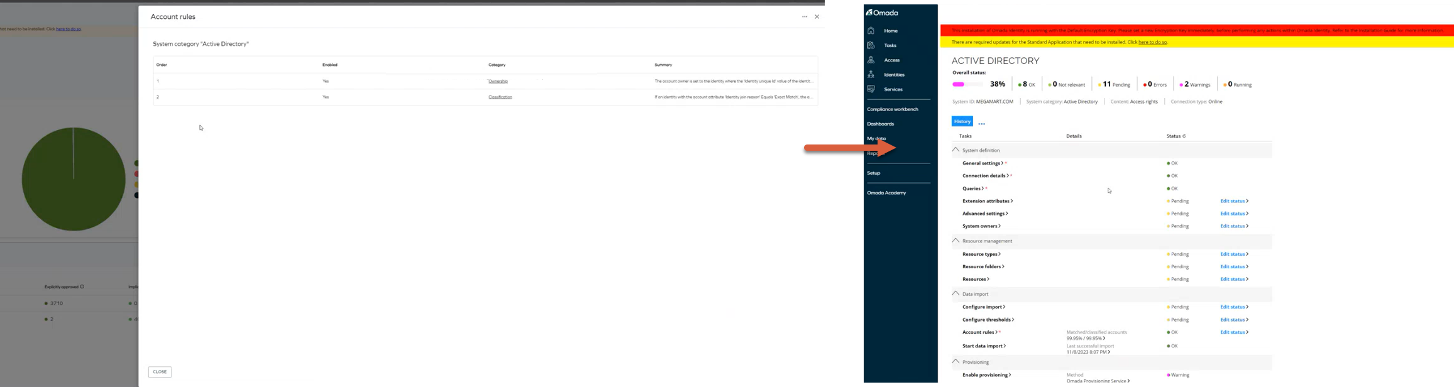
Task: Click the Identities people icon
Action: (x=871, y=74)
